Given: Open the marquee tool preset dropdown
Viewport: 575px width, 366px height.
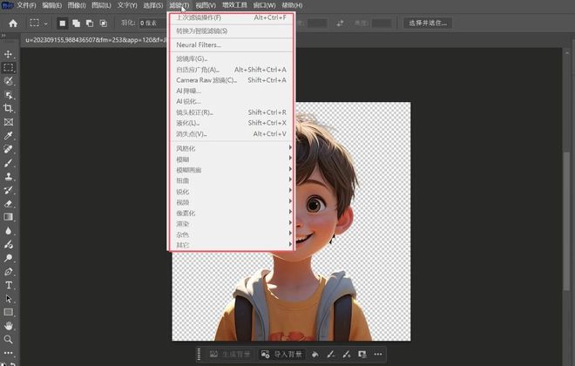Looking at the screenshot, I should [45, 24].
